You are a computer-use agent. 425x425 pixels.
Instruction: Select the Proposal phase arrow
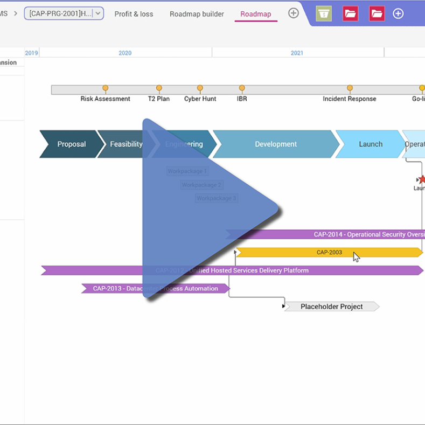tap(72, 144)
